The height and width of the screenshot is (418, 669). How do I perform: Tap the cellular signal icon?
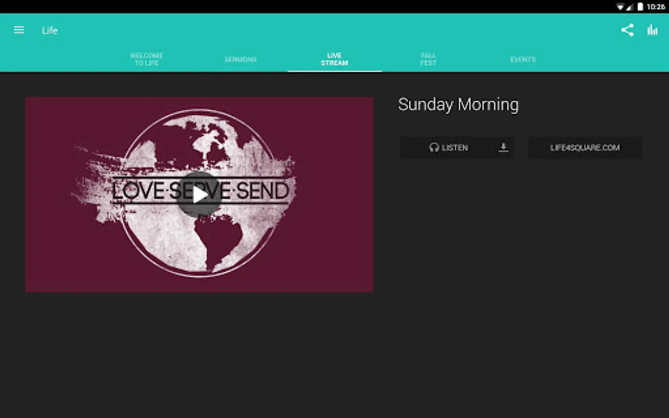tap(630, 7)
